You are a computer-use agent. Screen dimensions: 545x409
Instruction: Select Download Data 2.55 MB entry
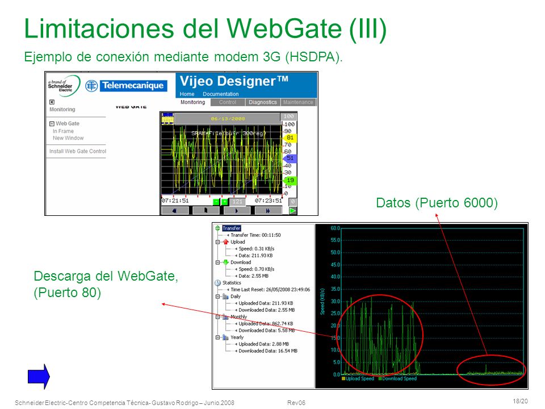coord(254,276)
